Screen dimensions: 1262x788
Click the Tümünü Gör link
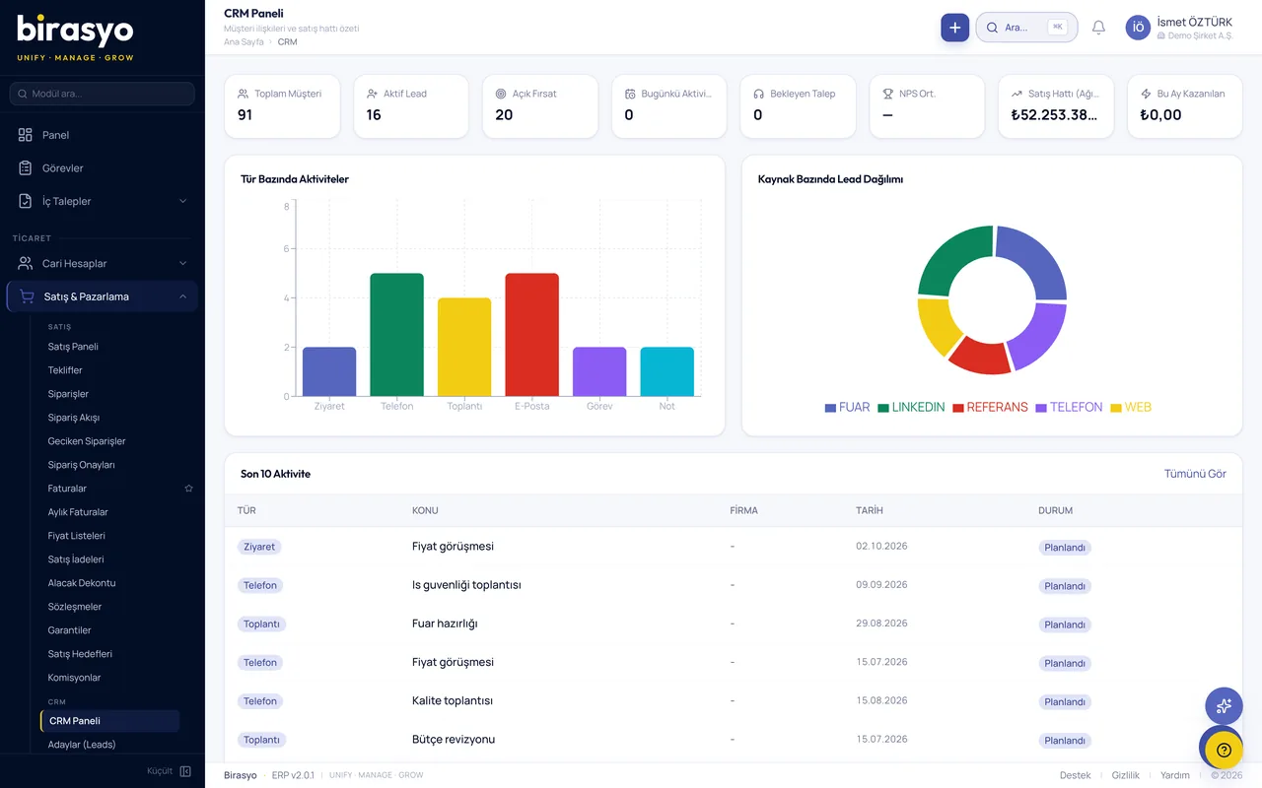tap(1195, 474)
